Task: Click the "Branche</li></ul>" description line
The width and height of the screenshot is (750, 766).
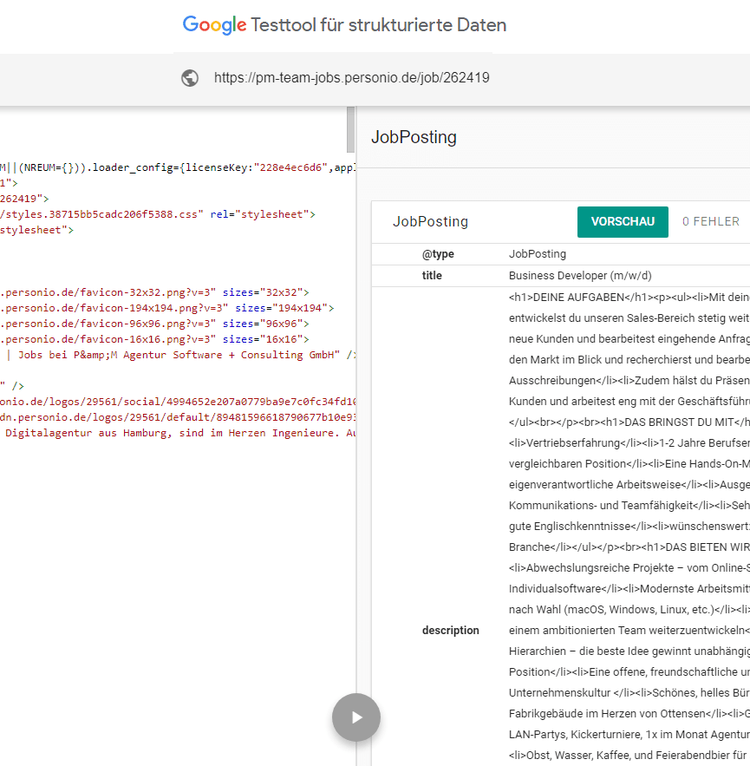Action: (629, 547)
